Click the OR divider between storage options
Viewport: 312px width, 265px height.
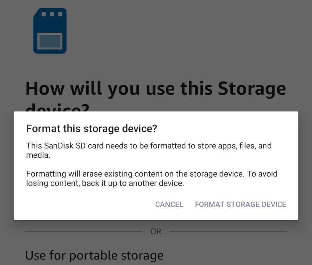[x=156, y=231]
